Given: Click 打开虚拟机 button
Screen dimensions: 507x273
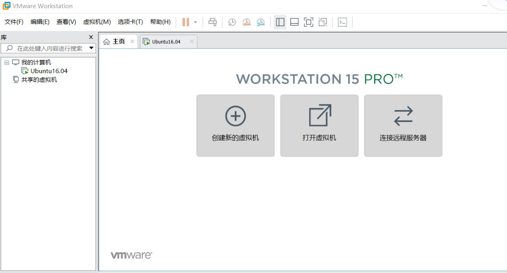Looking at the screenshot, I should (319, 126).
